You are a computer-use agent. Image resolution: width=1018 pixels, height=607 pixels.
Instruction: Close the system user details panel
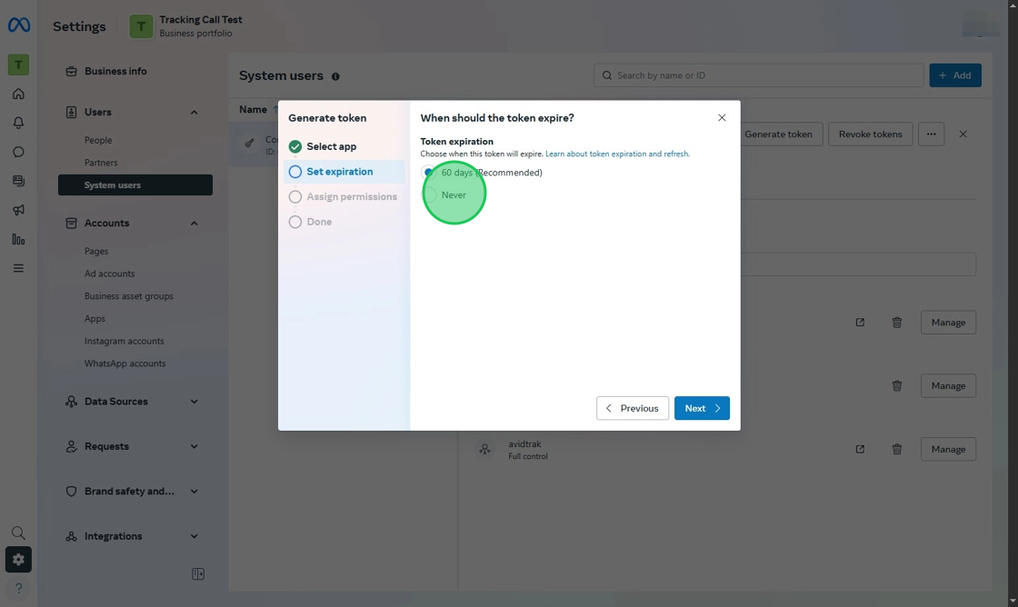click(x=963, y=134)
